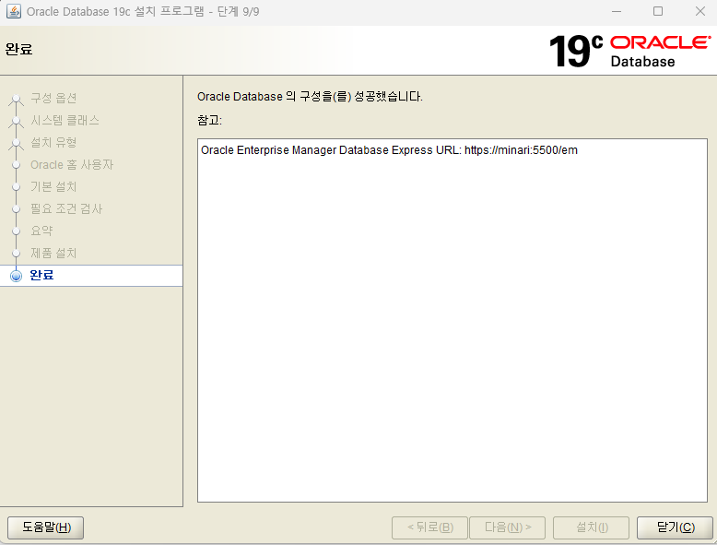The image size is (717, 545).
Task: Select the 필요 조건 검사 step
Action: tap(66, 208)
